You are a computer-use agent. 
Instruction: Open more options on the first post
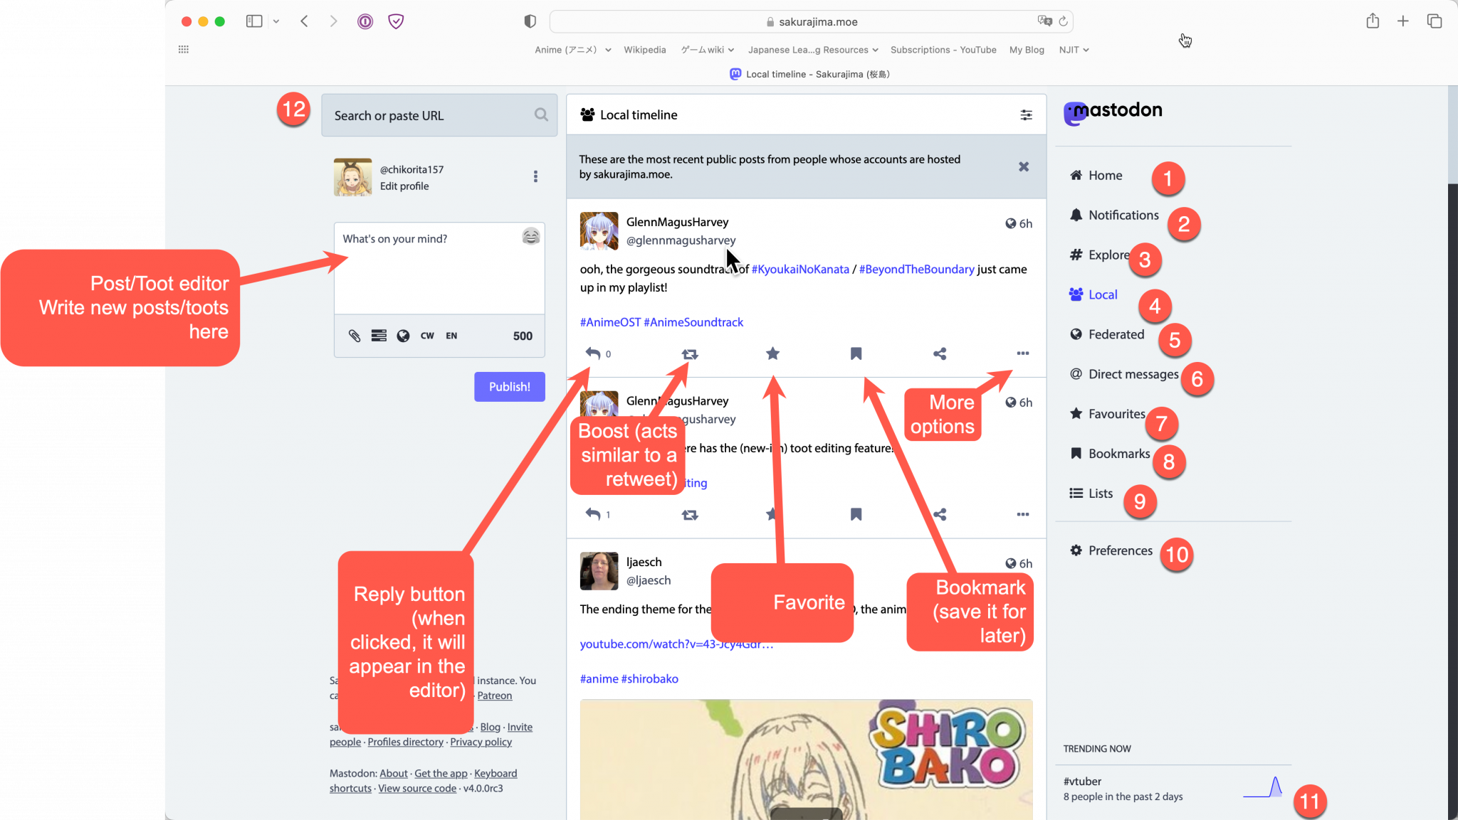pos(1023,353)
